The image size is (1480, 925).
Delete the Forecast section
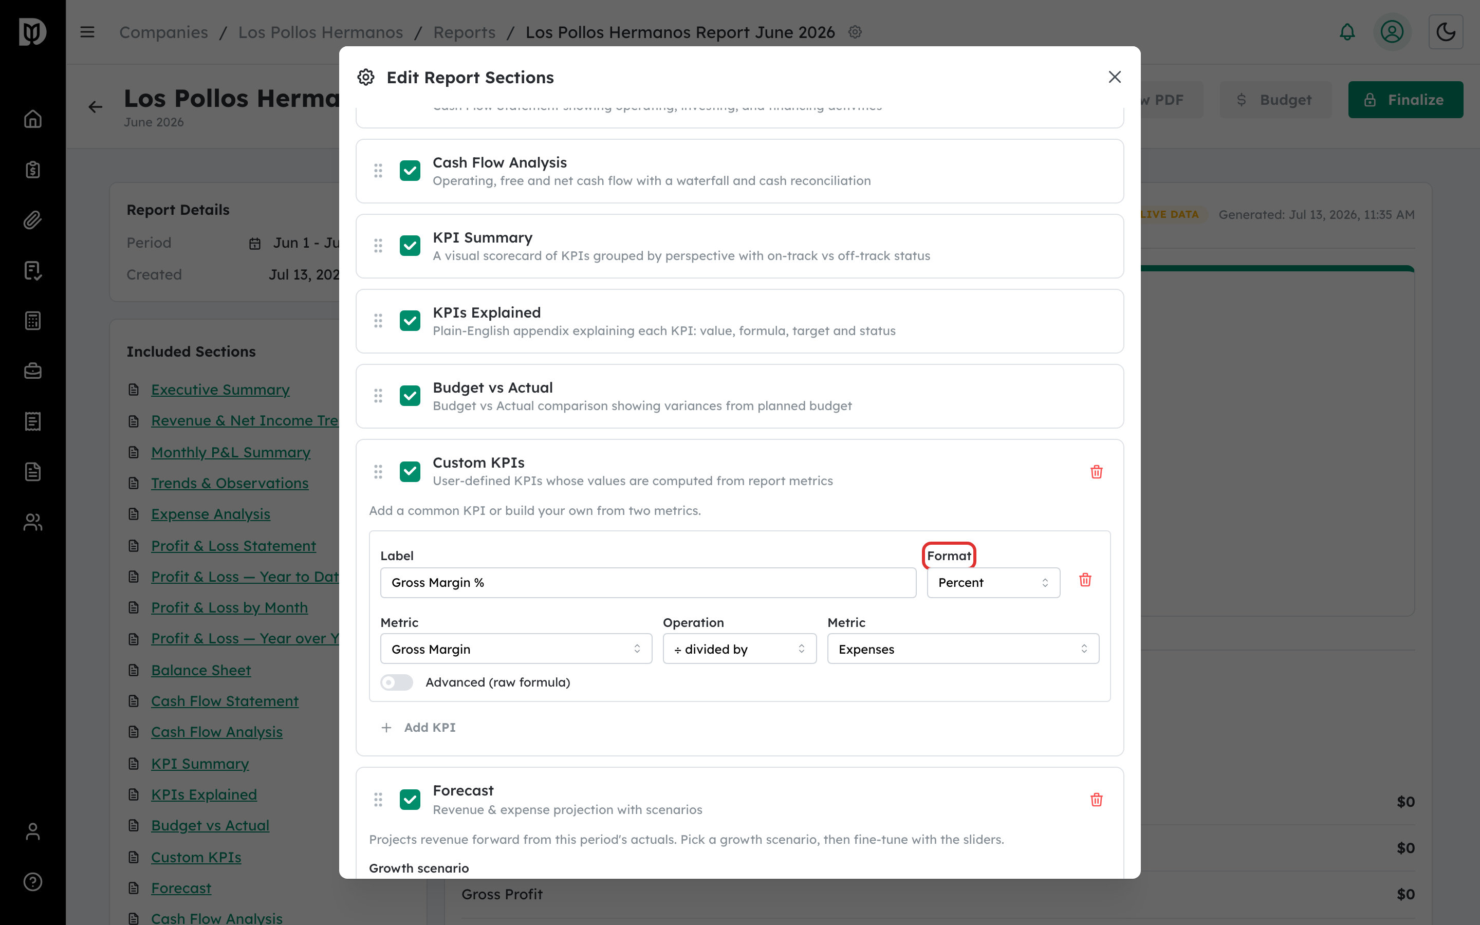pos(1096,800)
